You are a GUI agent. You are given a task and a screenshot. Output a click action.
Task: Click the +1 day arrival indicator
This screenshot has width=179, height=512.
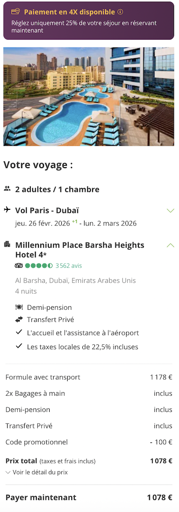click(x=75, y=222)
